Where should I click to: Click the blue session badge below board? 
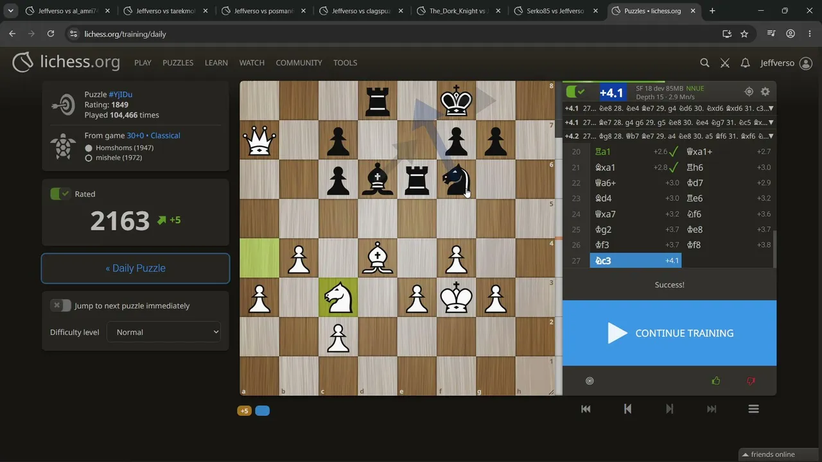262,411
